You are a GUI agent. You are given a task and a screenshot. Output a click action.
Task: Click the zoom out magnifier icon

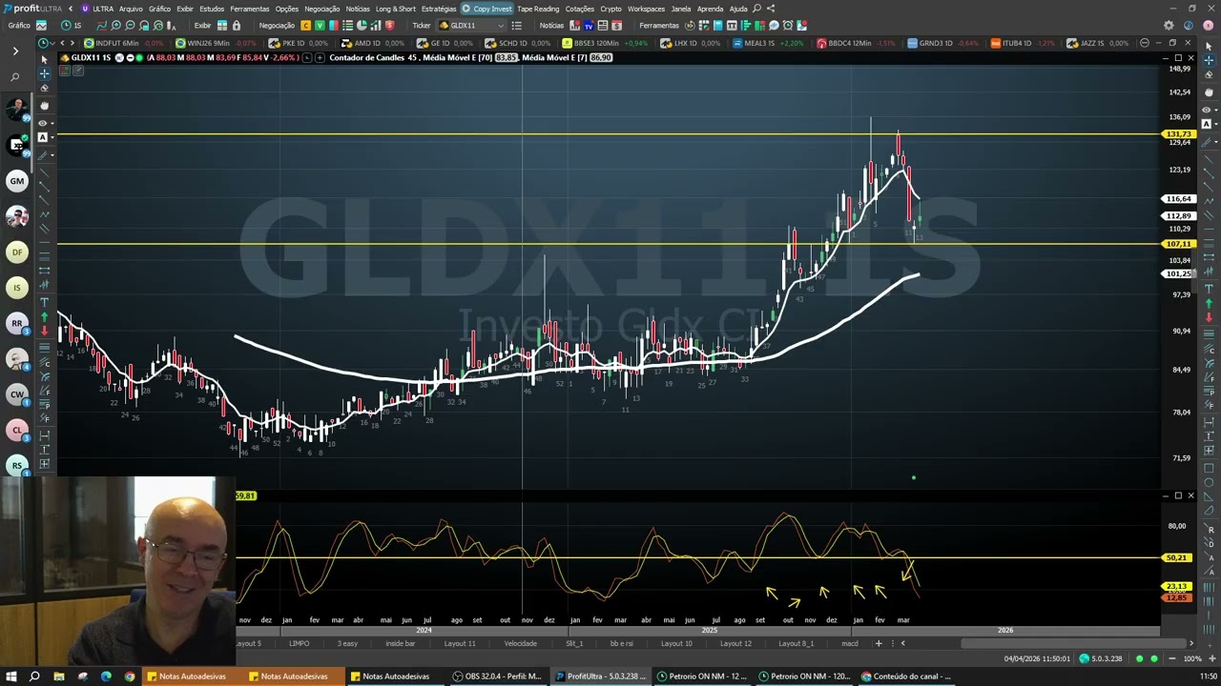point(128,25)
